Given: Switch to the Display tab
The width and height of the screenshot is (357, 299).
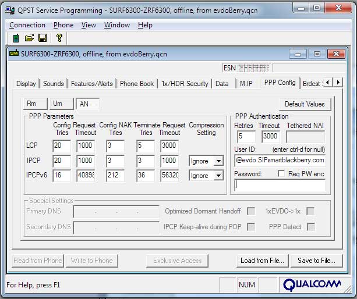Looking at the screenshot, I should pyautogui.click(x=26, y=84).
